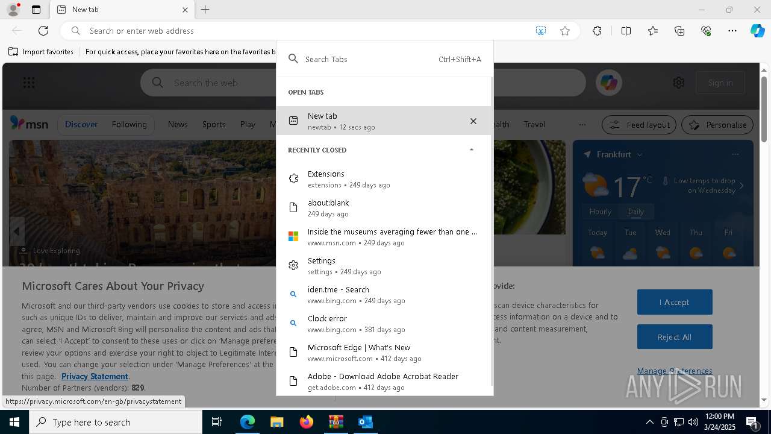Collapse the Recently Closed section
Viewport: 771px width, 434px height.
tap(471, 149)
